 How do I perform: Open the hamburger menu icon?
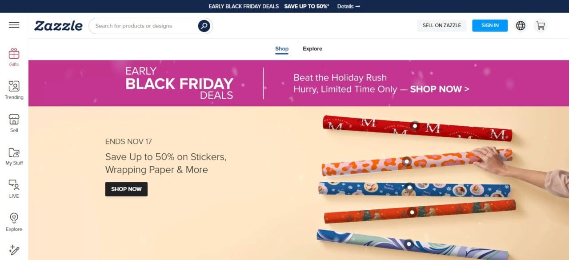coord(14,25)
